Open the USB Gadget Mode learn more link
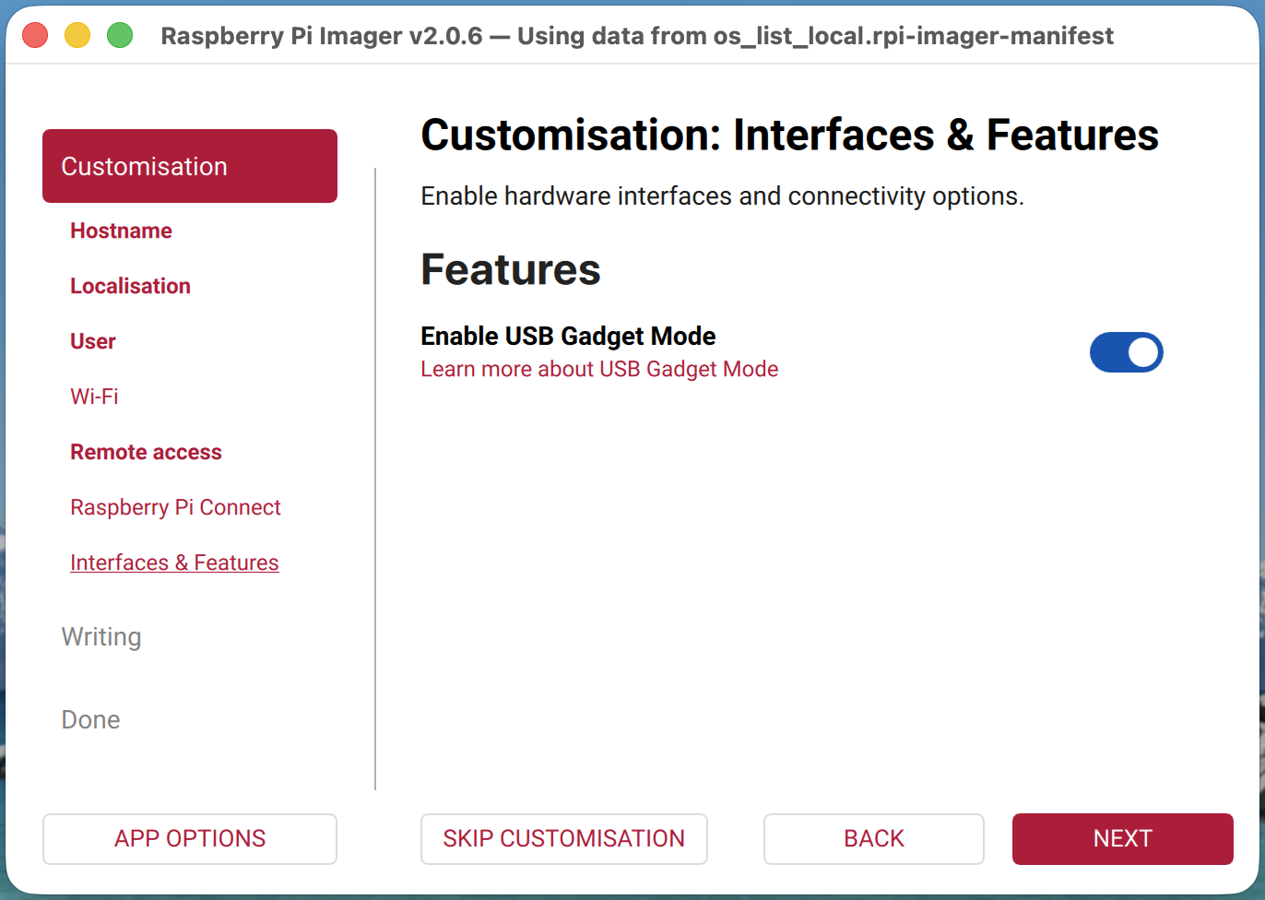Image resolution: width=1265 pixels, height=900 pixels. tap(599, 368)
